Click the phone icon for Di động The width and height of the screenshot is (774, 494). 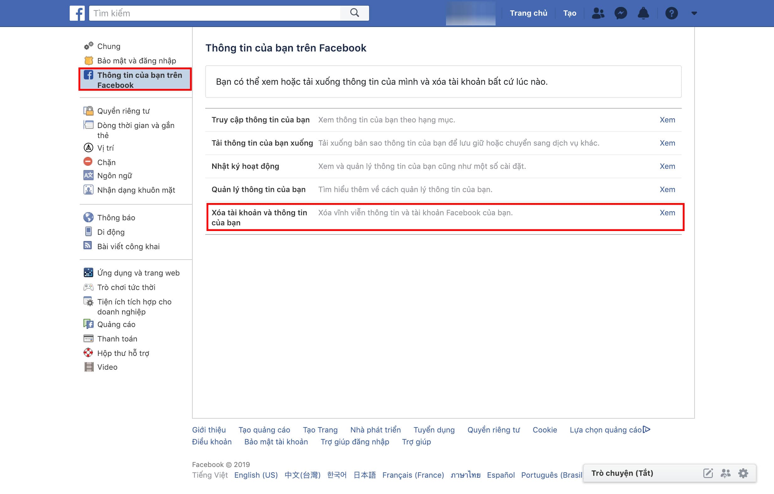pos(89,231)
